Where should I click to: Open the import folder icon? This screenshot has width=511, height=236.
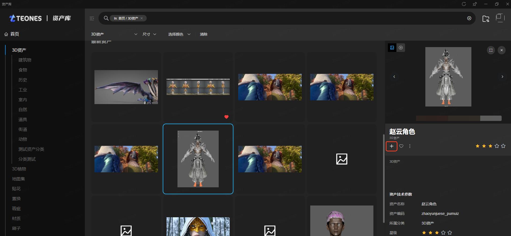click(486, 18)
